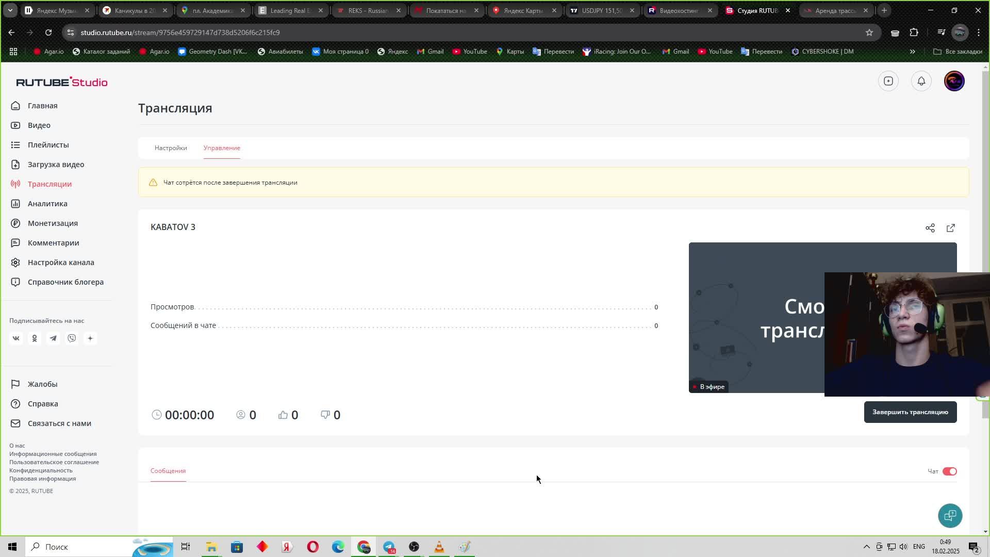Bookmark page with the star icon
The image size is (990, 557).
869,32
